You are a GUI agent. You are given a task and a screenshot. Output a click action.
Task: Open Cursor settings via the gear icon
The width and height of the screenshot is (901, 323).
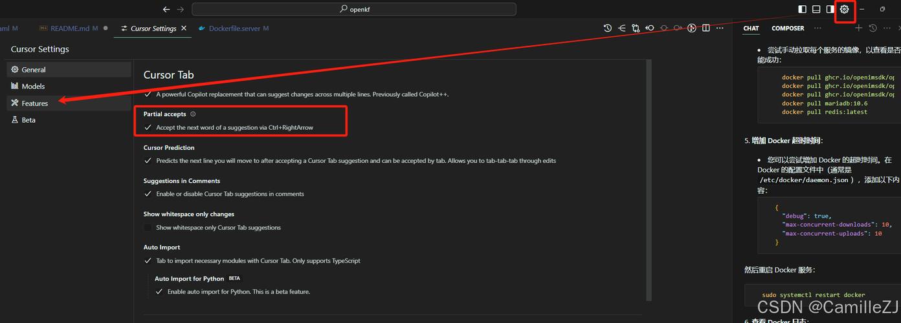(x=844, y=10)
